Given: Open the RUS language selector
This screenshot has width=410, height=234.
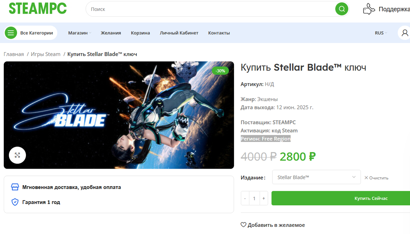Looking at the screenshot, I should [381, 33].
